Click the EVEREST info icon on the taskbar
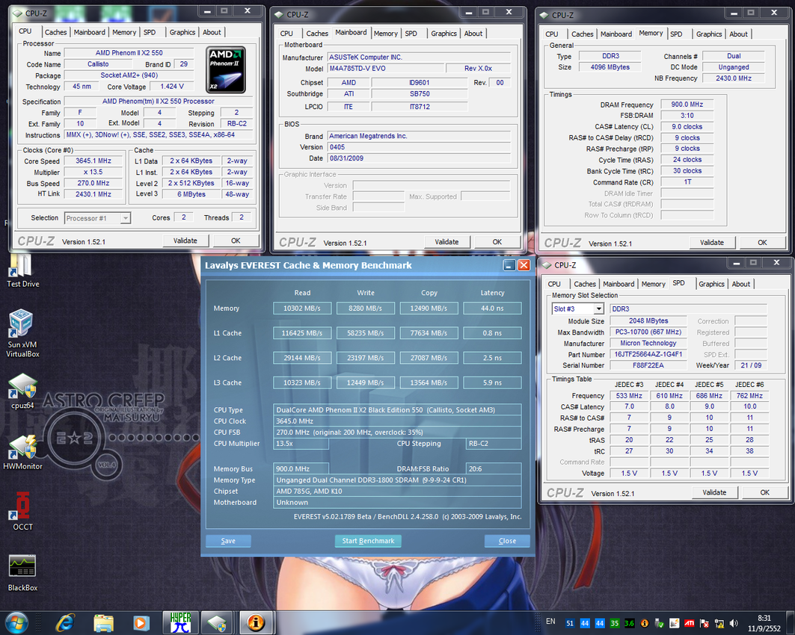The image size is (795, 635). pyautogui.click(x=256, y=622)
